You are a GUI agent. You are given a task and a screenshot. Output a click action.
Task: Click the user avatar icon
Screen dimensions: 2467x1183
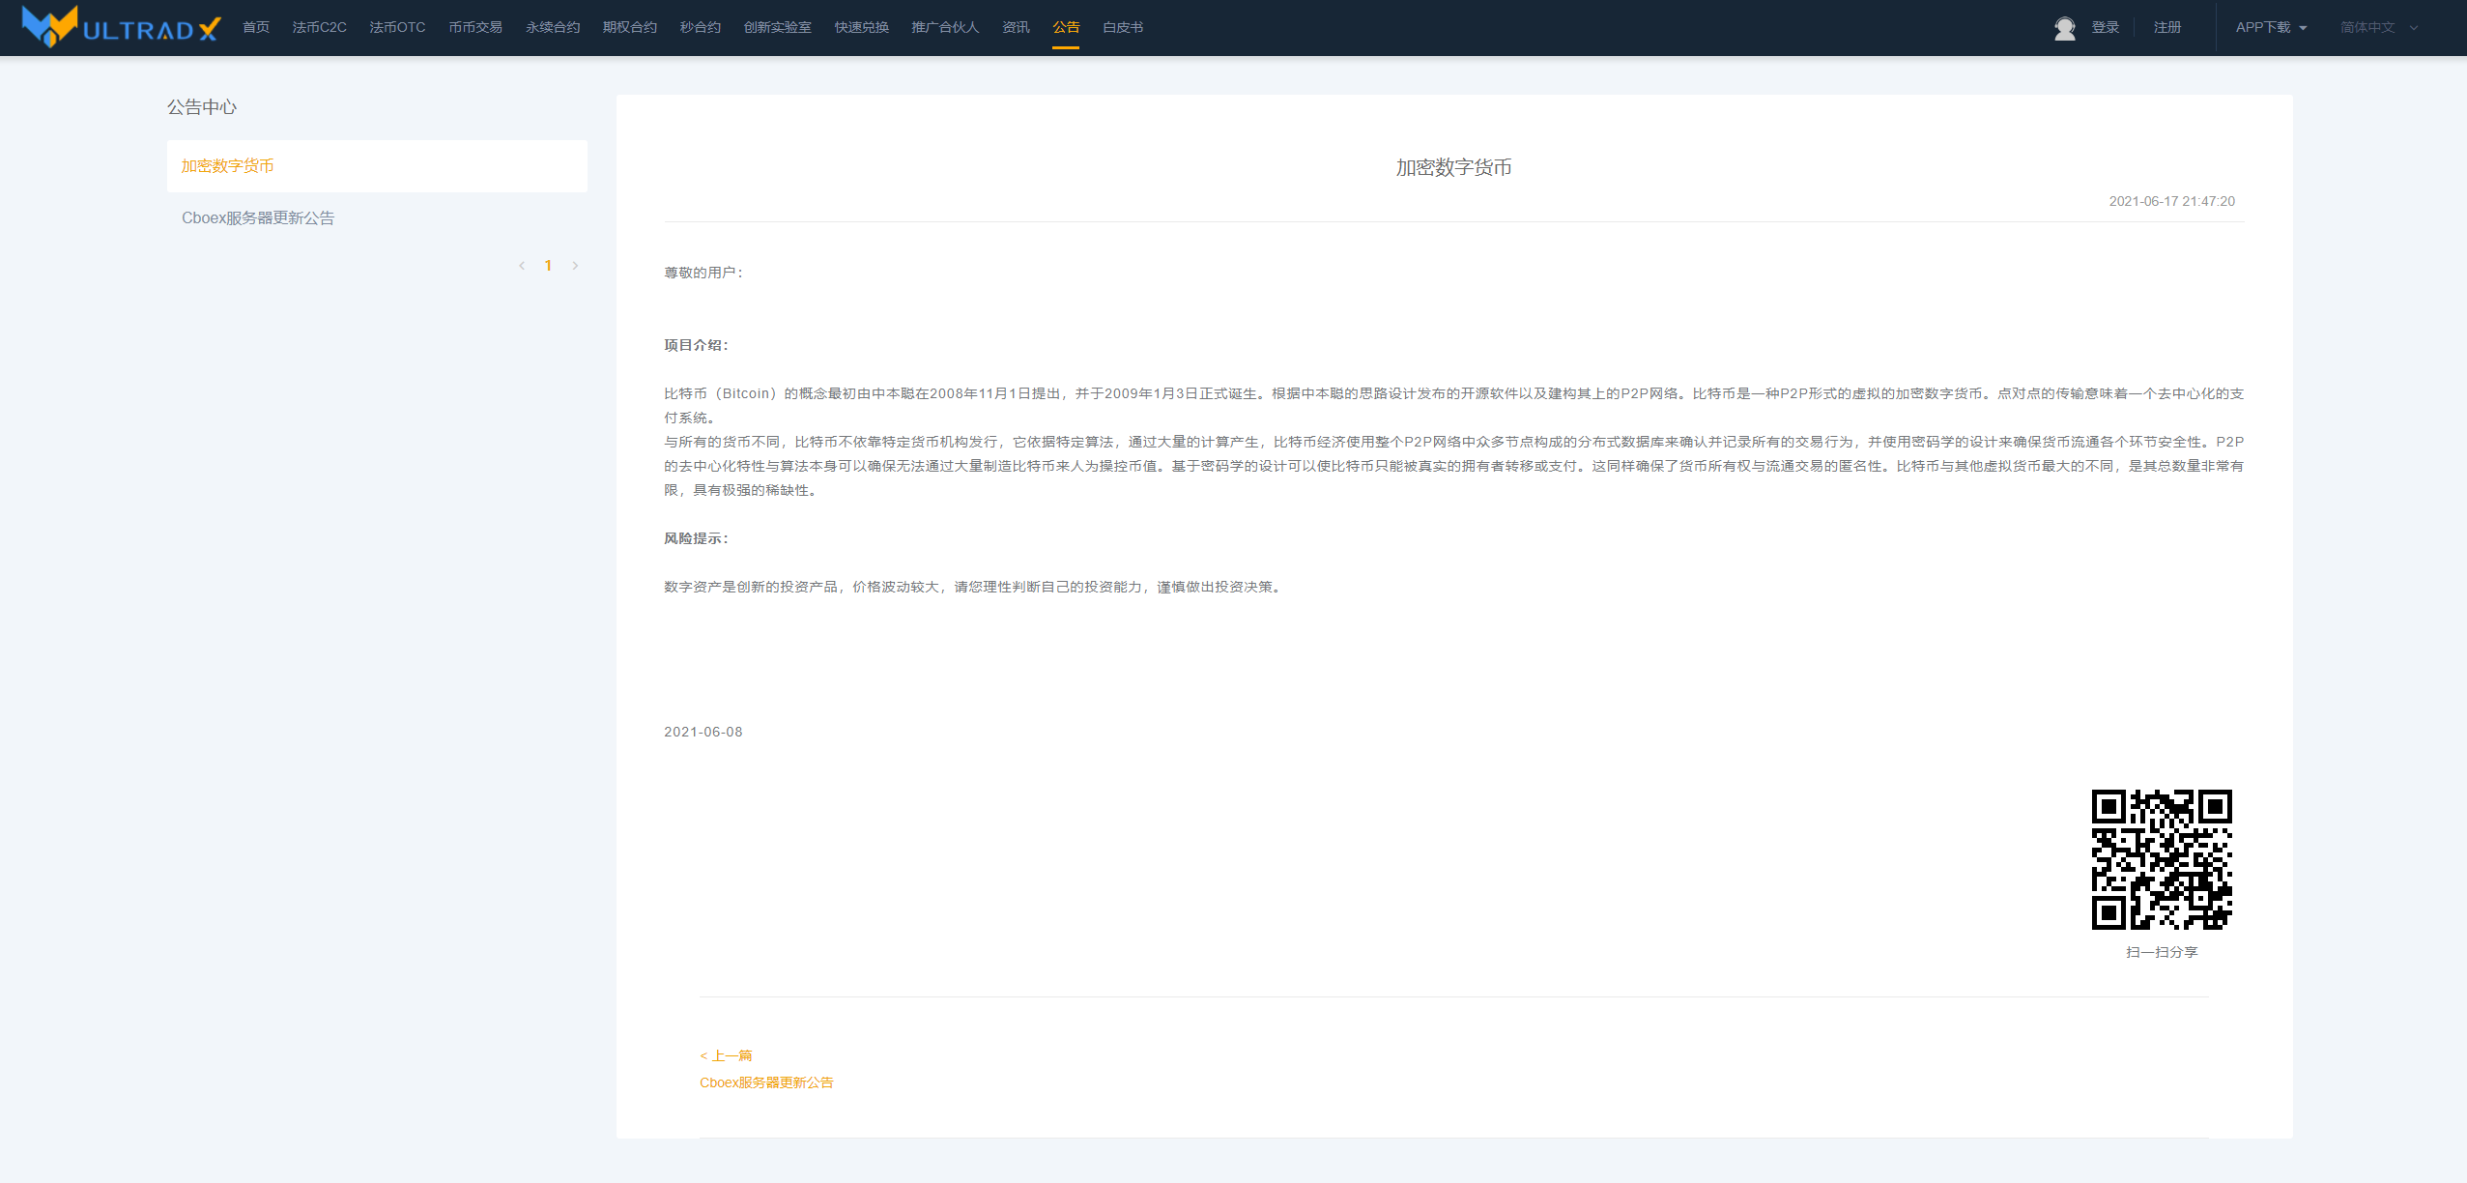2064,28
